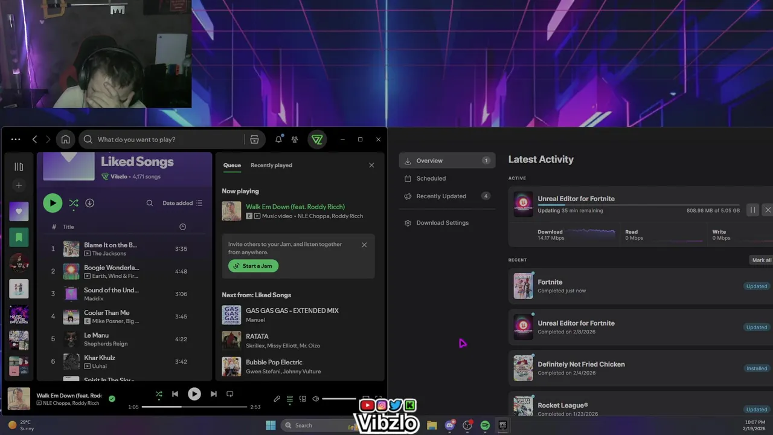Select Recently Updated in Epic sidebar
The width and height of the screenshot is (773, 435).
point(447,196)
